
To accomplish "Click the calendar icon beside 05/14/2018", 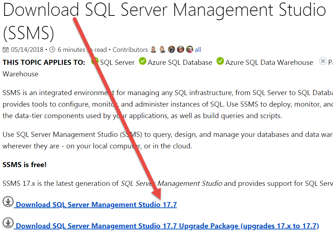I will pos(6,50).
